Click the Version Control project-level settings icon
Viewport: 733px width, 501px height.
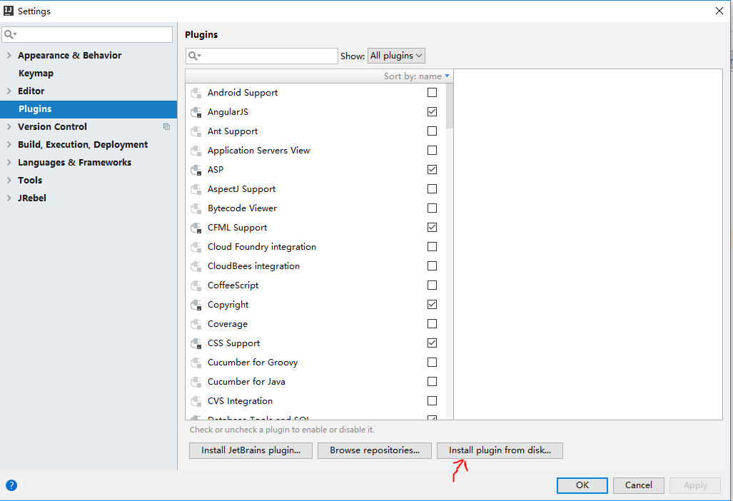tap(166, 126)
